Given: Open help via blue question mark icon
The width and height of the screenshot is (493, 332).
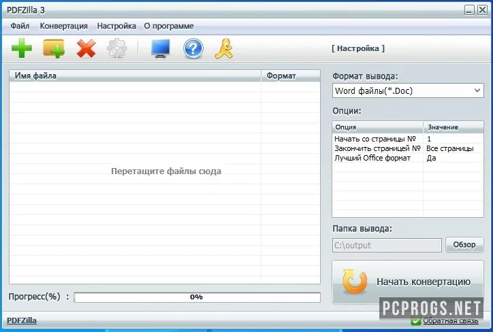Looking at the screenshot, I should point(193,48).
